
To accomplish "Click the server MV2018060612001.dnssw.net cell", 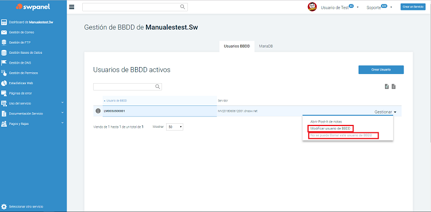I will (x=237, y=111).
